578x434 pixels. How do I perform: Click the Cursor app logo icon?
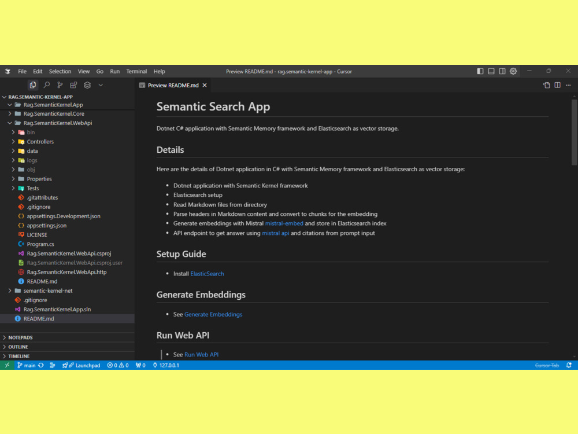pos(8,72)
